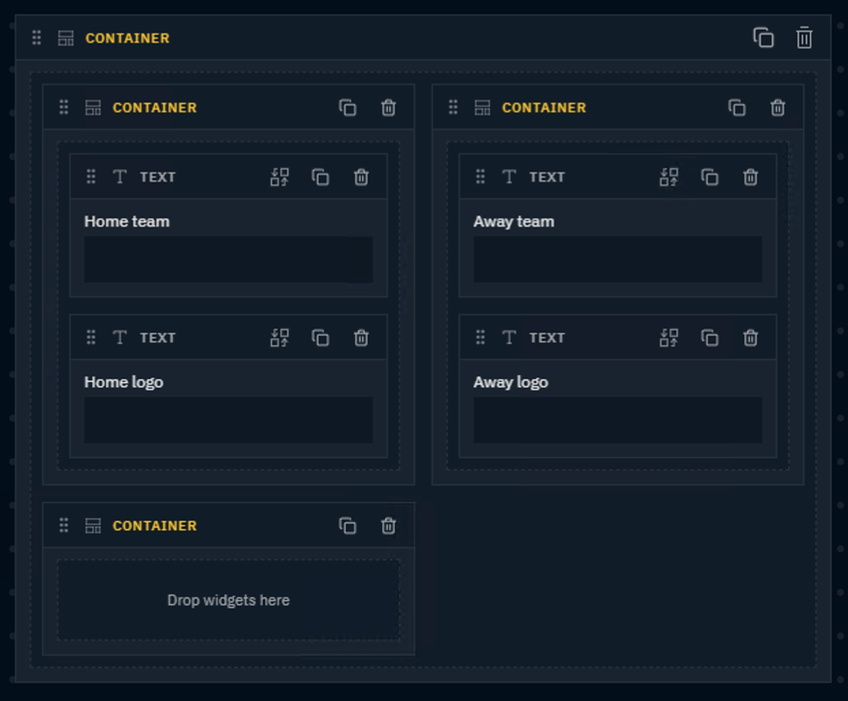The width and height of the screenshot is (848, 701).
Task: Delete the empty drop-widgets container
Action: (389, 526)
